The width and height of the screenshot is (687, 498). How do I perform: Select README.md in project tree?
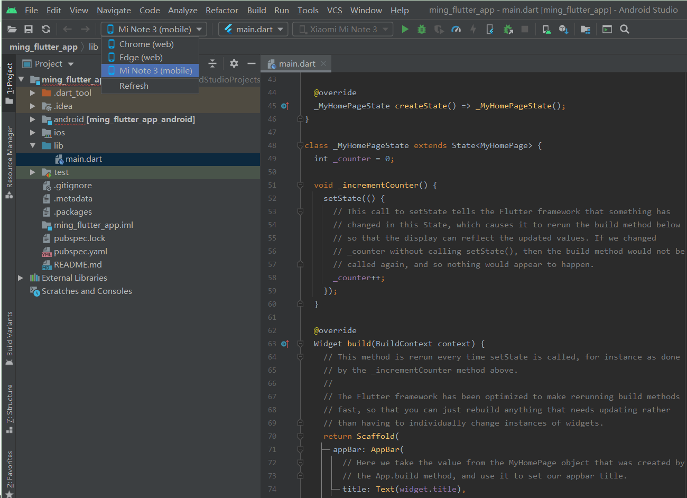(x=138, y=265)
